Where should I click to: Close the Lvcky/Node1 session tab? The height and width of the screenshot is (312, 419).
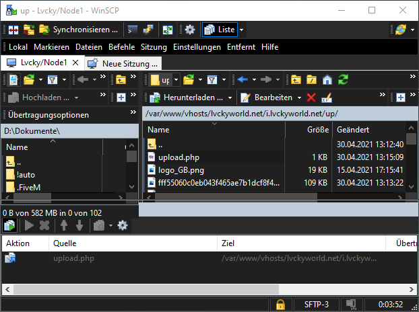[75, 63]
